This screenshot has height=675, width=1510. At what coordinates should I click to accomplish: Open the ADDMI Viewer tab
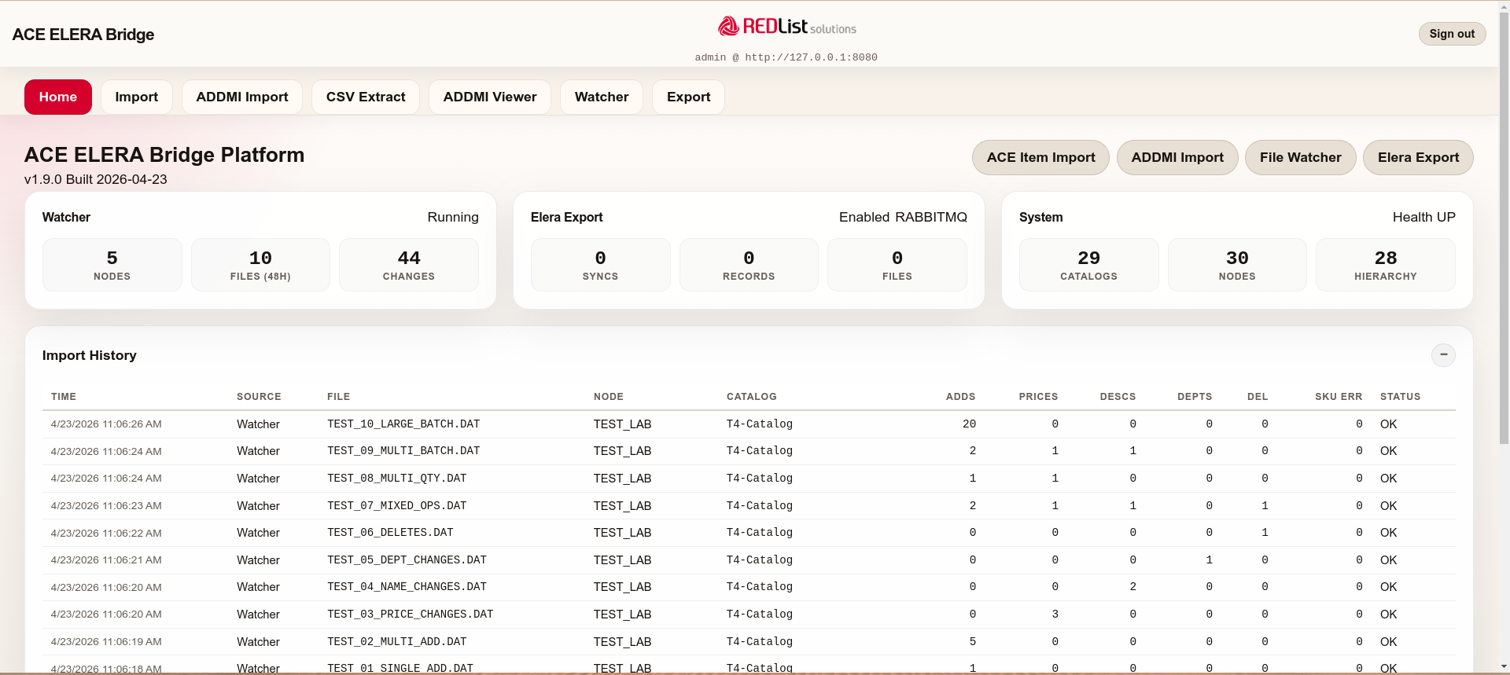tap(490, 97)
